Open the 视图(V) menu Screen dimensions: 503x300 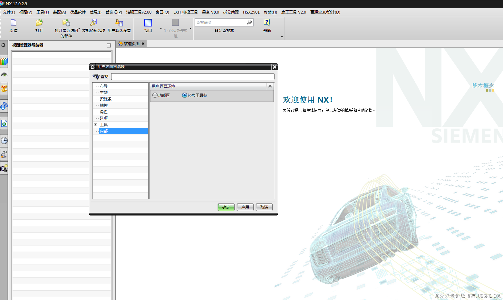pos(25,12)
